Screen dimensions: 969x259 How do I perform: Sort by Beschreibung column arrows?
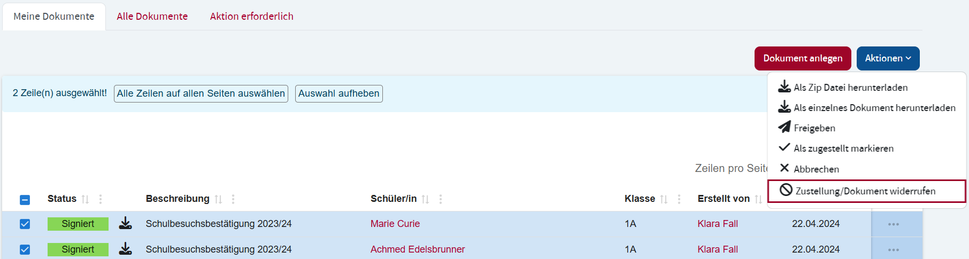(x=218, y=199)
